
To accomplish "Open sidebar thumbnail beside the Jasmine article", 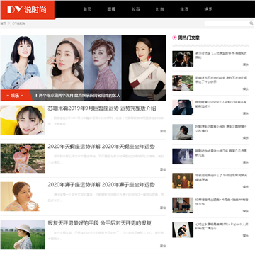I will pyautogui.click(x=183, y=108).
